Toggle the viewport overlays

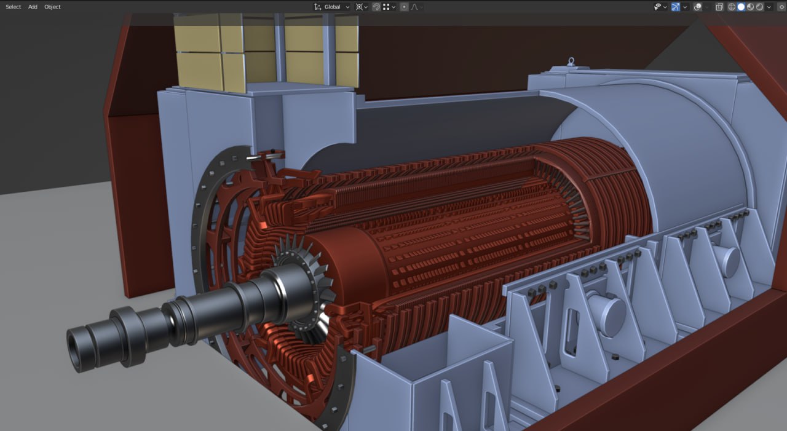click(697, 7)
